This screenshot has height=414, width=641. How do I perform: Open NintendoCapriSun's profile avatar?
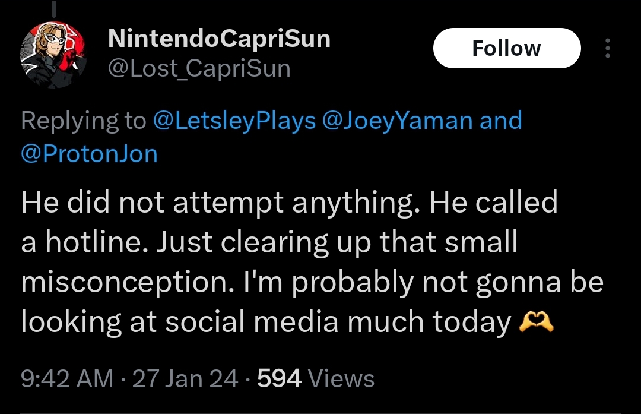53,55
